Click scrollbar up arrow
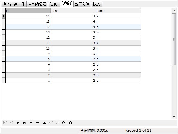The image size is (178, 134). pyautogui.click(x=174, y=11)
